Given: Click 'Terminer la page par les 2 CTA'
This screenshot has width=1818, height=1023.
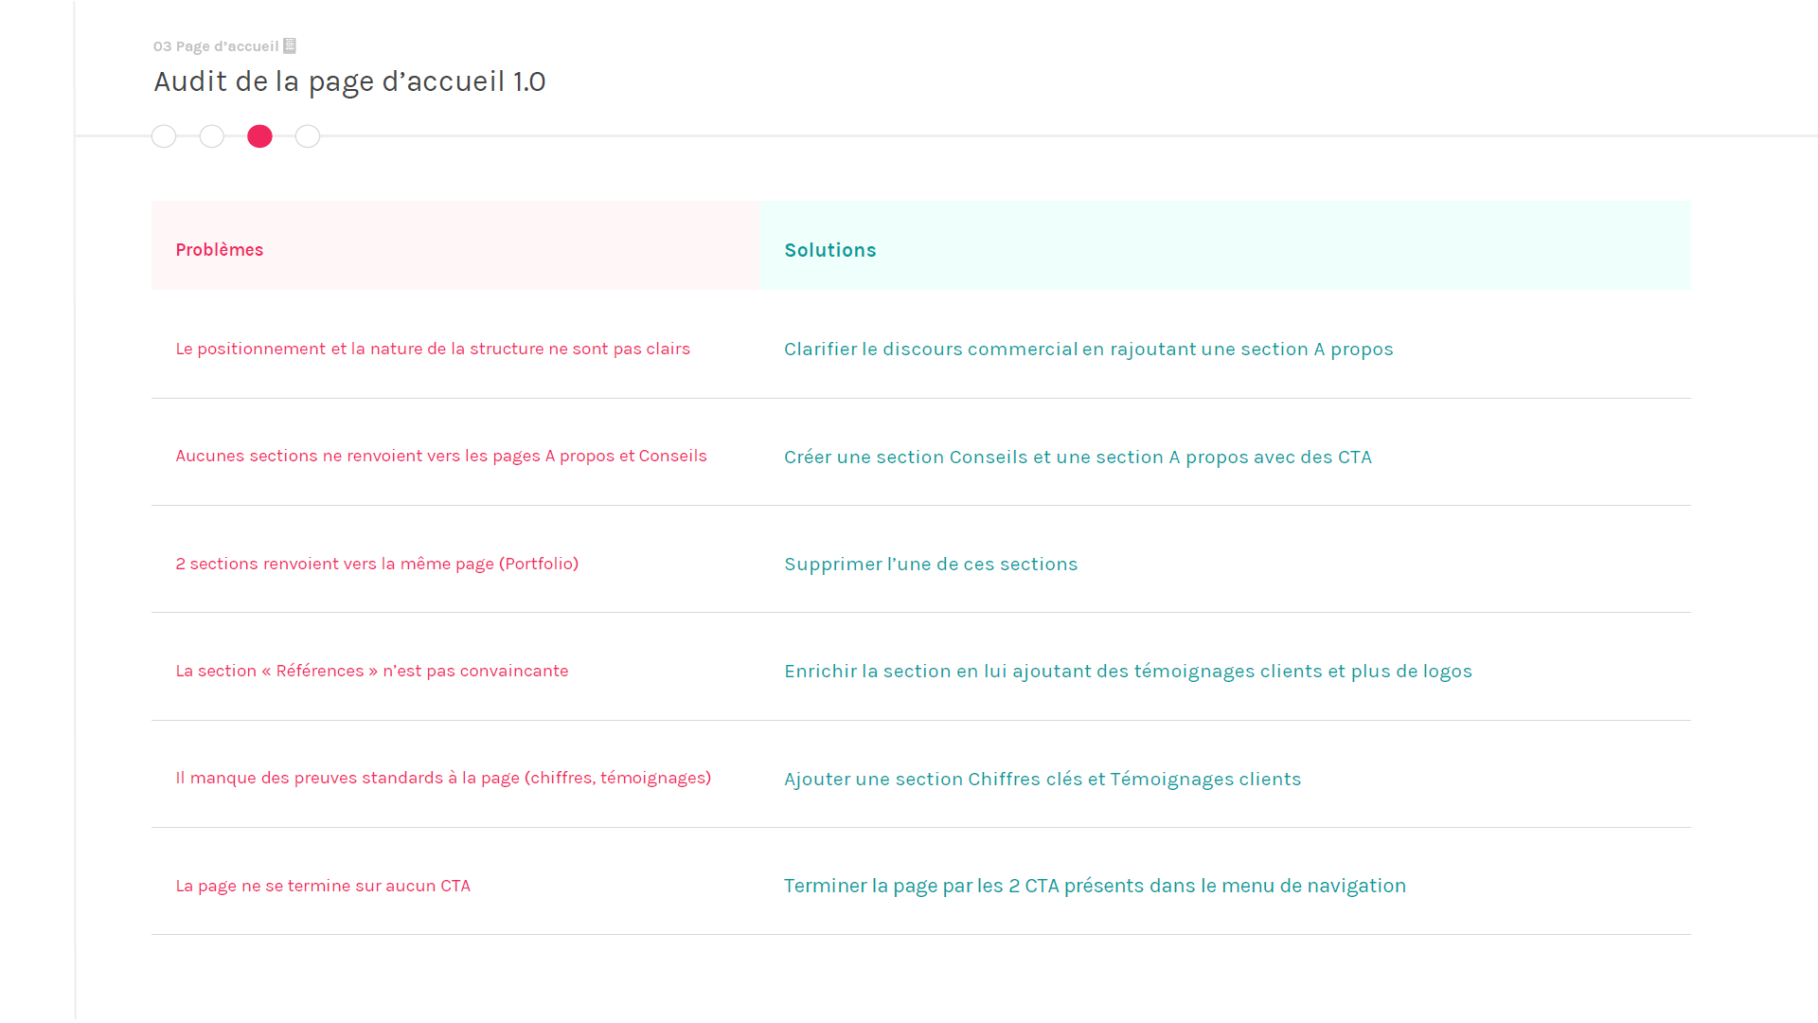Looking at the screenshot, I should tap(1095, 886).
